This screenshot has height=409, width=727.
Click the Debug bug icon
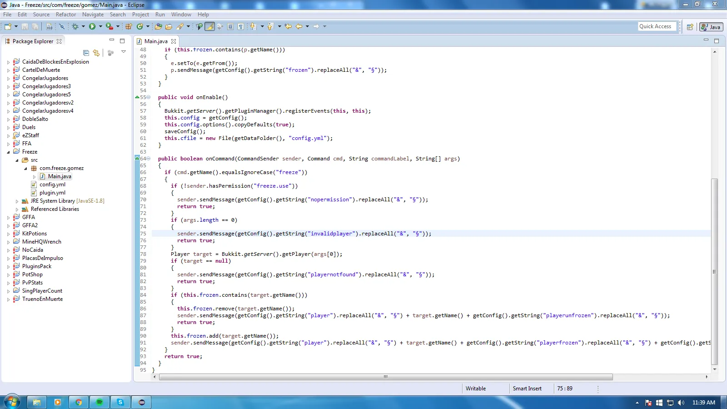75,26
